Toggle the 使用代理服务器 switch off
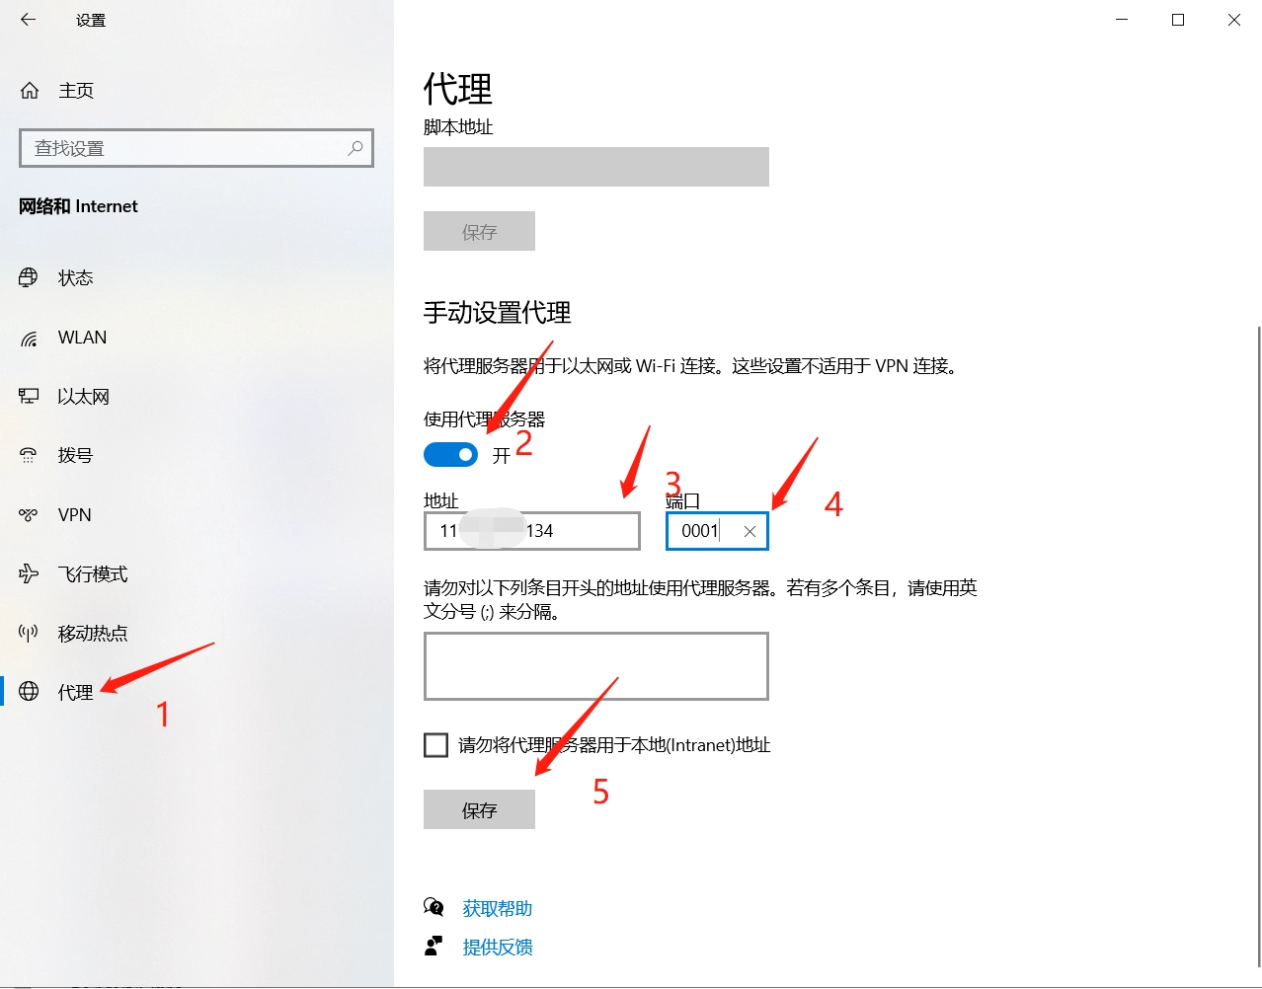 [x=450, y=455]
